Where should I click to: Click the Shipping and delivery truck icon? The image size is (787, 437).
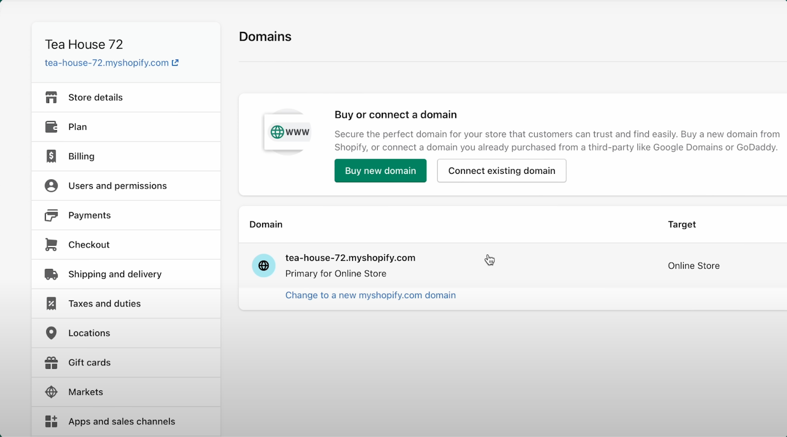[51, 274]
